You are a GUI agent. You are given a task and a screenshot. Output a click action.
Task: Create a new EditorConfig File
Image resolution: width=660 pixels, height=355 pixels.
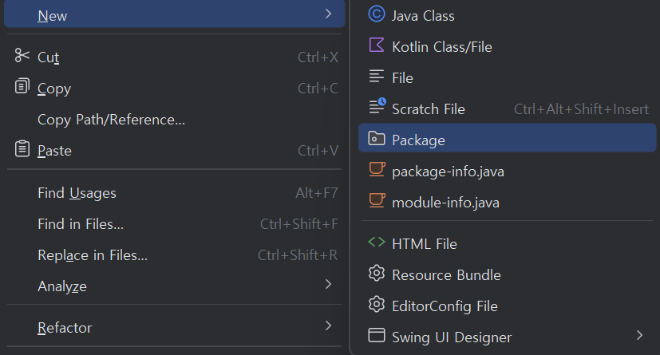(x=507, y=306)
